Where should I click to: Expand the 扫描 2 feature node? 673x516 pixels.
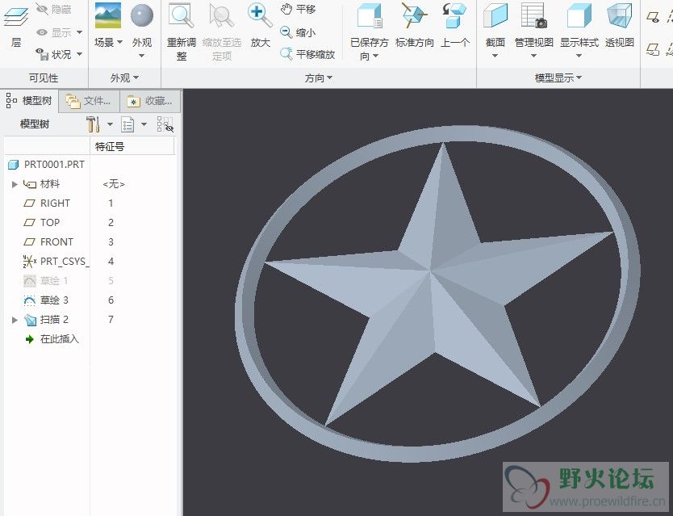click(15, 320)
